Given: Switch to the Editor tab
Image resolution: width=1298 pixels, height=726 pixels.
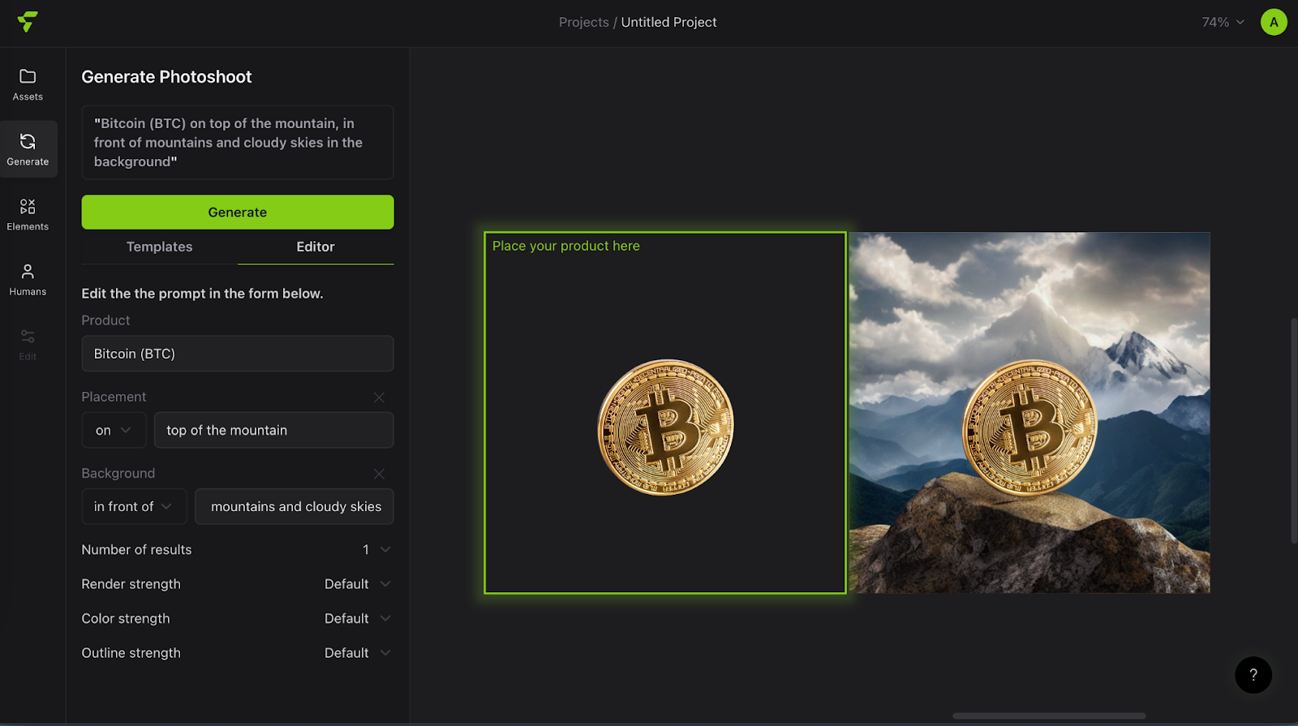Looking at the screenshot, I should click(316, 247).
